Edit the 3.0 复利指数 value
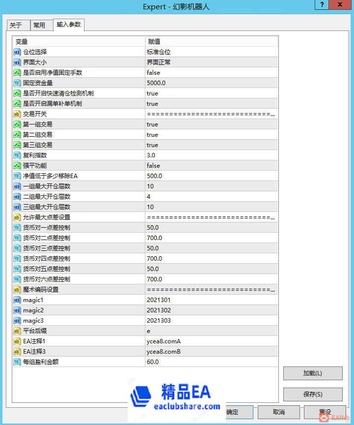 tap(212, 155)
